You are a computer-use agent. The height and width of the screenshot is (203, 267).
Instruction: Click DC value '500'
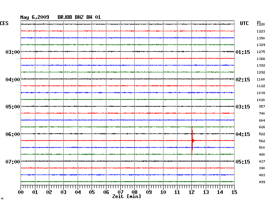(x=262, y=148)
